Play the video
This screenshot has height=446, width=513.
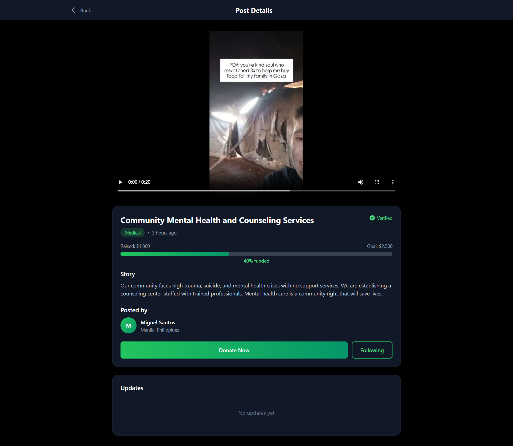(x=121, y=182)
